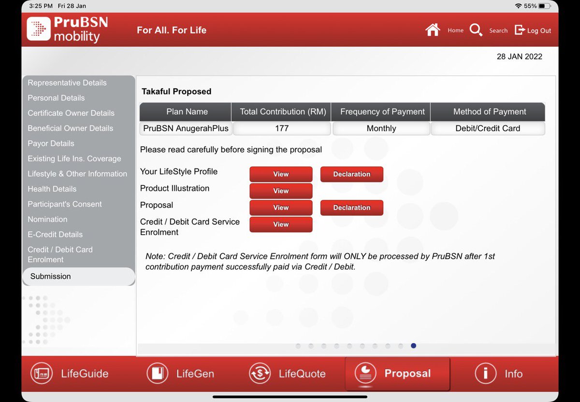Screen dimensions: 580x402
Task: Open LifeGuide icon in bottom bar
Action: (41, 374)
